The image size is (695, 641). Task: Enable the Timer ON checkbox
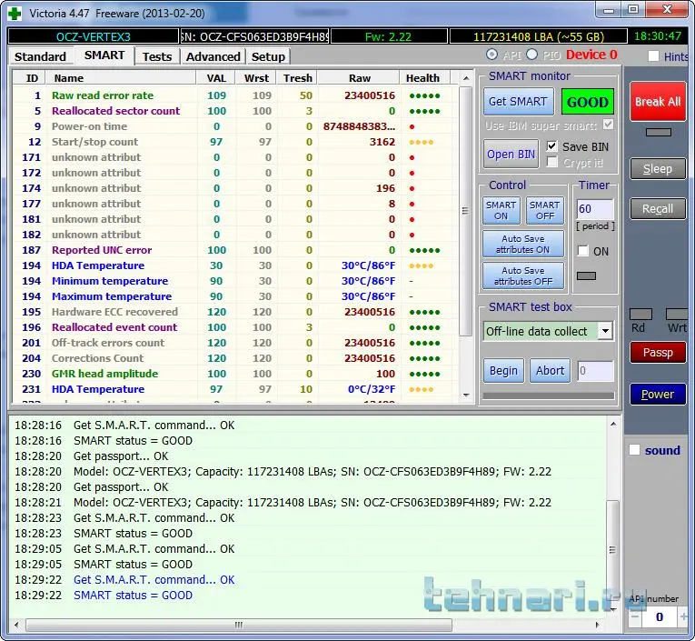point(583,251)
